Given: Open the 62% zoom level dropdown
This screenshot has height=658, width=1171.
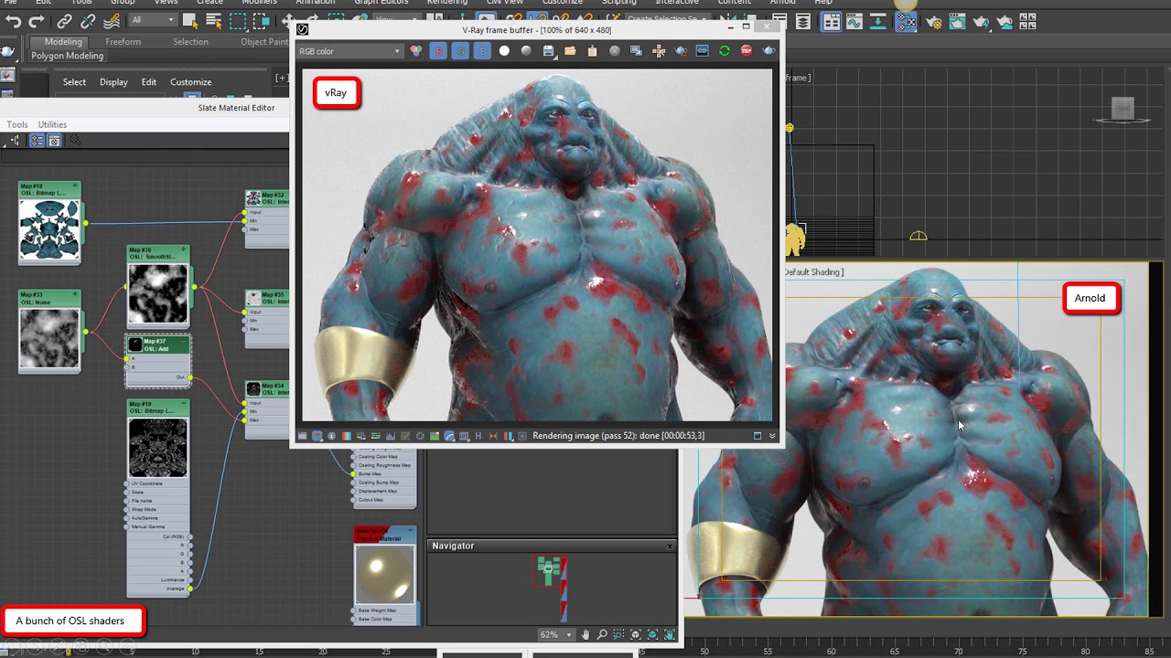Looking at the screenshot, I should (x=556, y=634).
